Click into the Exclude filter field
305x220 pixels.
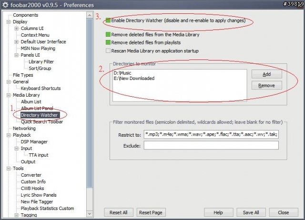pyautogui.click(x=211, y=145)
